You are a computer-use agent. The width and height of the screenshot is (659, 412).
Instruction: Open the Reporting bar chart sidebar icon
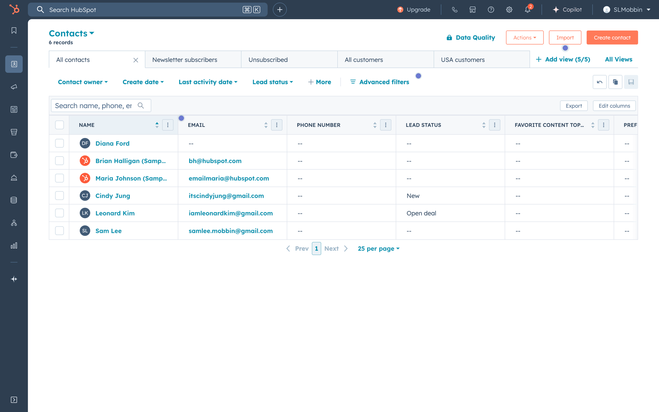pos(14,245)
